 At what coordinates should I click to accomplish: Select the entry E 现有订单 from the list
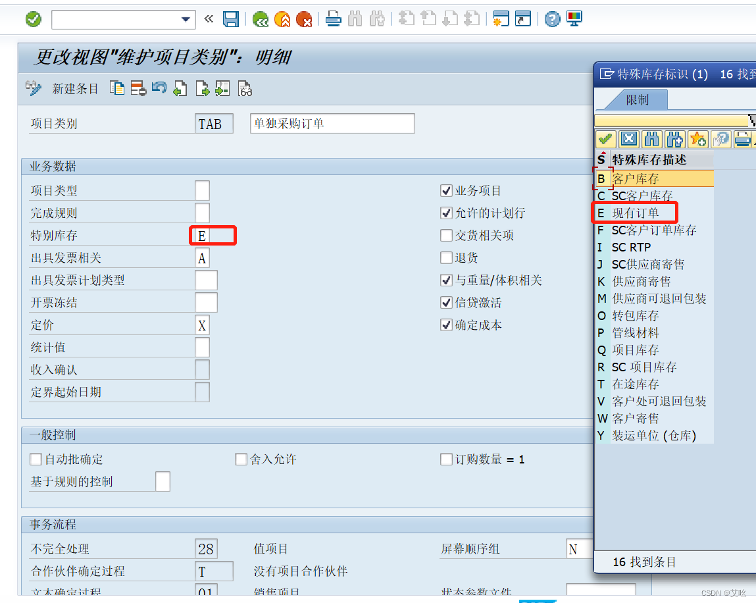coord(636,213)
